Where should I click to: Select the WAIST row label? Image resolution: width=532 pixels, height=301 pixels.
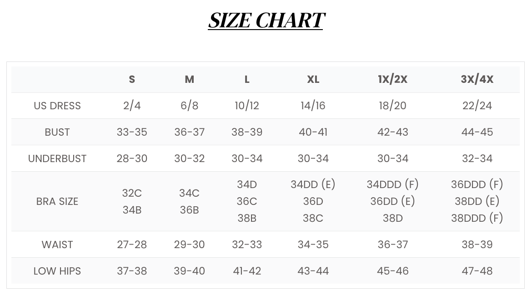click(57, 245)
